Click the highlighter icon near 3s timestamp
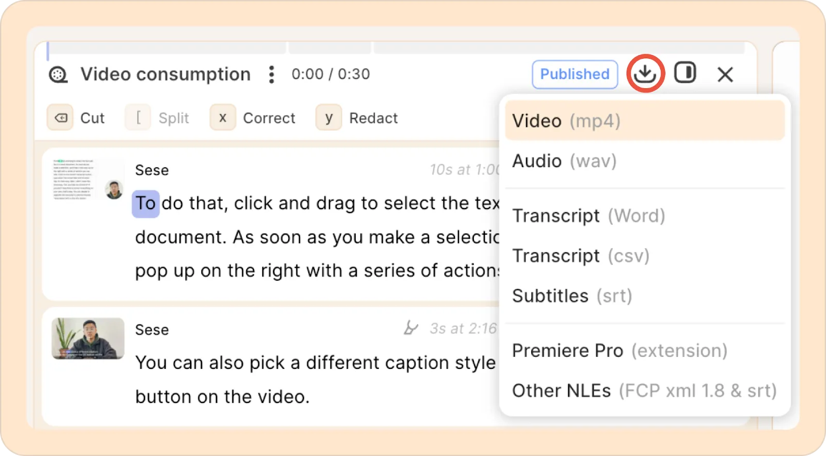This screenshot has height=456, width=826. coord(411,328)
